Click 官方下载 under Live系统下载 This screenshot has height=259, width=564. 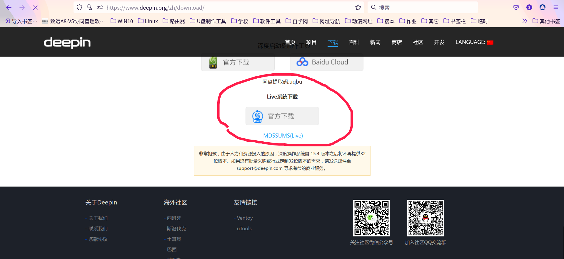pos(282,116)
